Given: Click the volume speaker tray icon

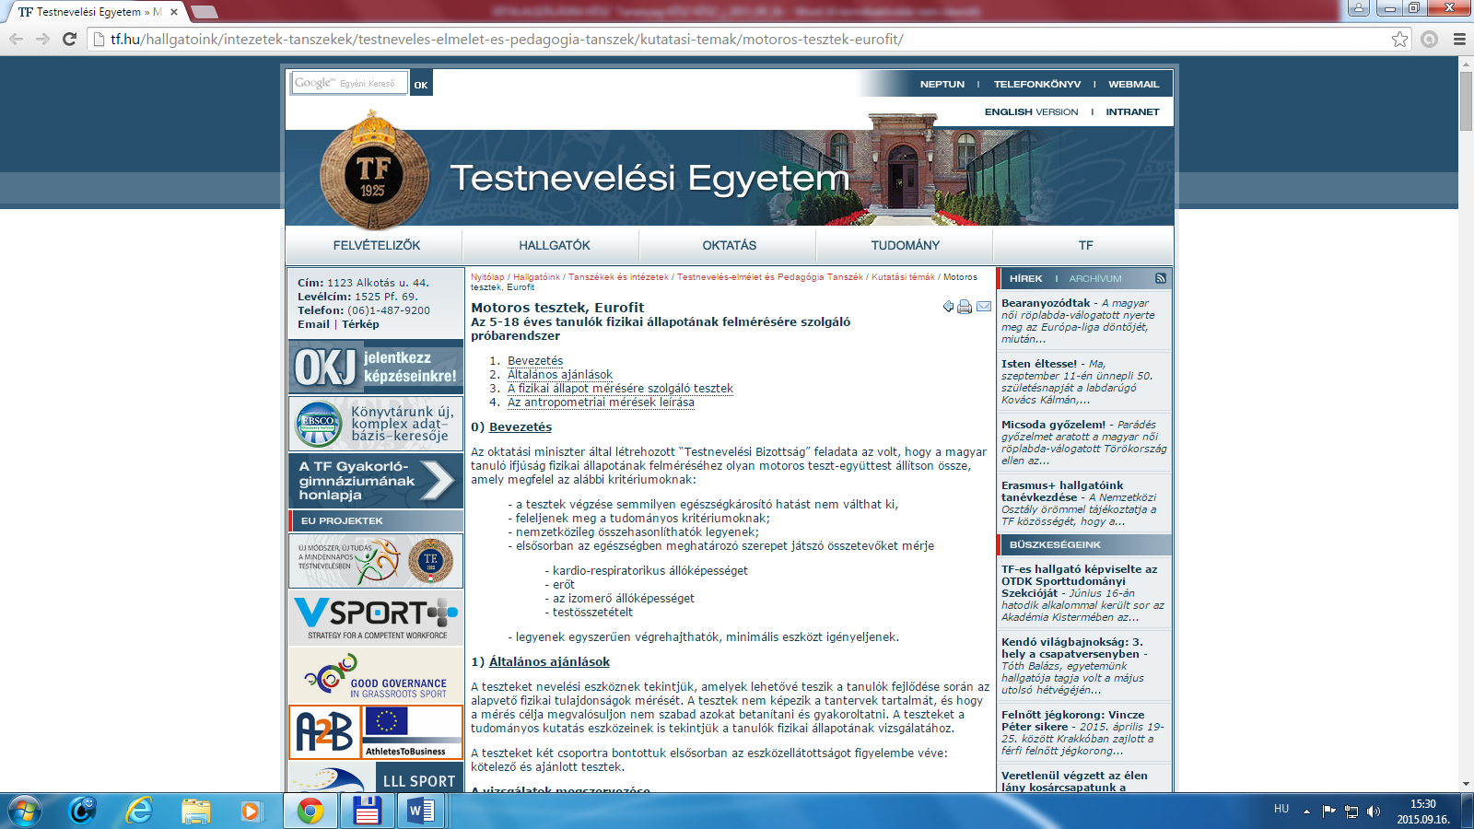Looking at the screenshot, I should click(1374, 811).
